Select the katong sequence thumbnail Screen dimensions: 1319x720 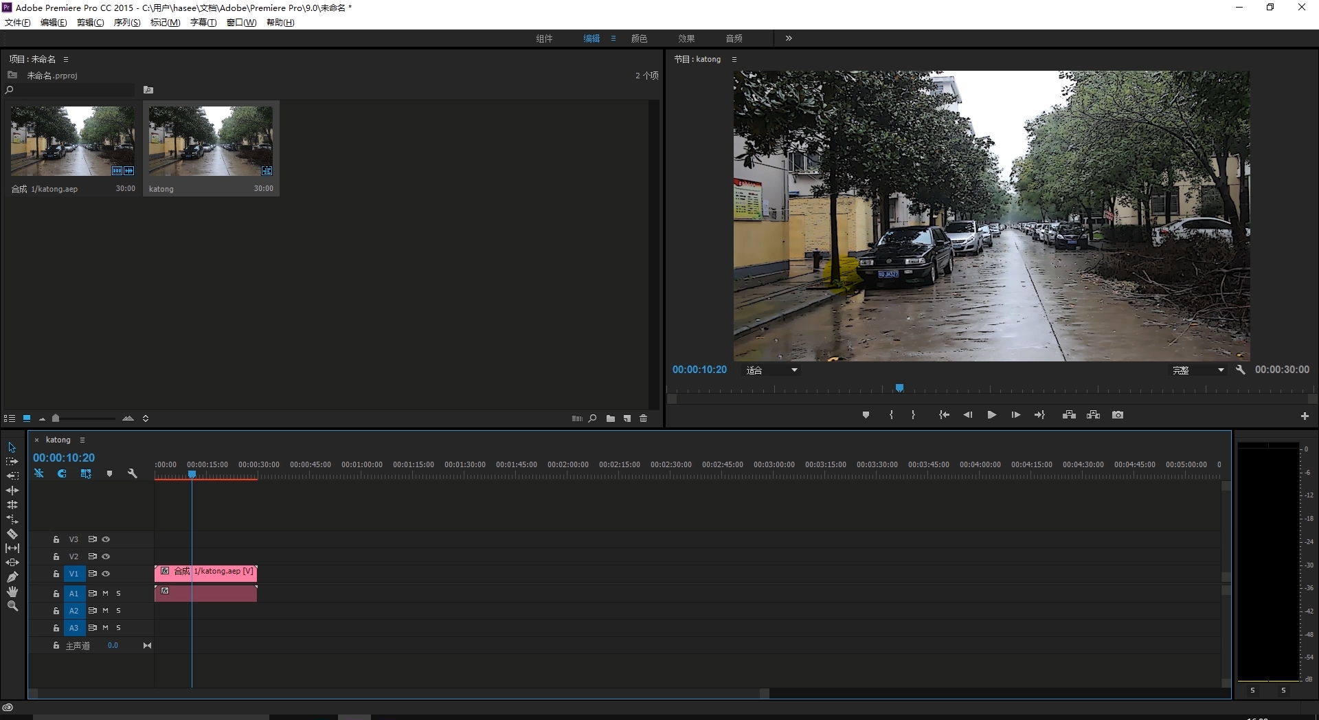(210, 141)
